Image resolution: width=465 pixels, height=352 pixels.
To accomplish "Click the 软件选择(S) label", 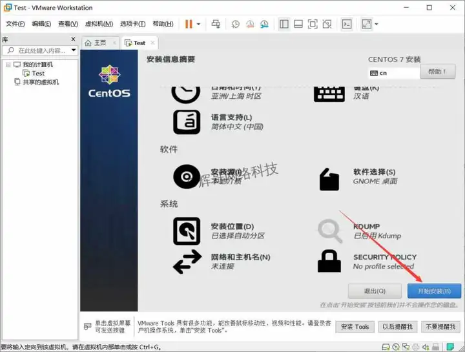I will 374,172.
